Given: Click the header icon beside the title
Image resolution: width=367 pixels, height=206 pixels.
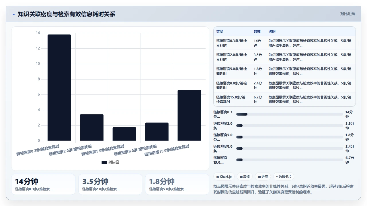Looking at the screenshot, I should (x=13, y=14).
